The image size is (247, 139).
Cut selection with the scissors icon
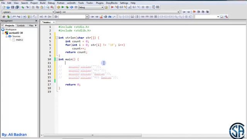(33, 7)
